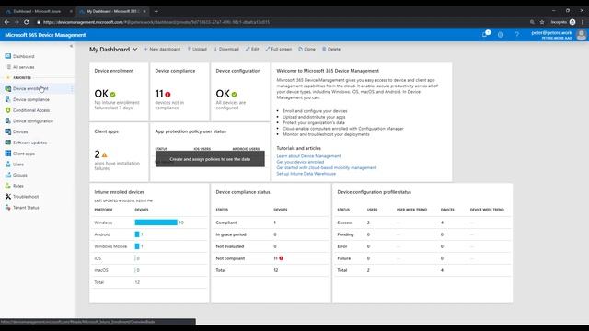
Task: Open Device configuration OK tile
Action: 240,91
